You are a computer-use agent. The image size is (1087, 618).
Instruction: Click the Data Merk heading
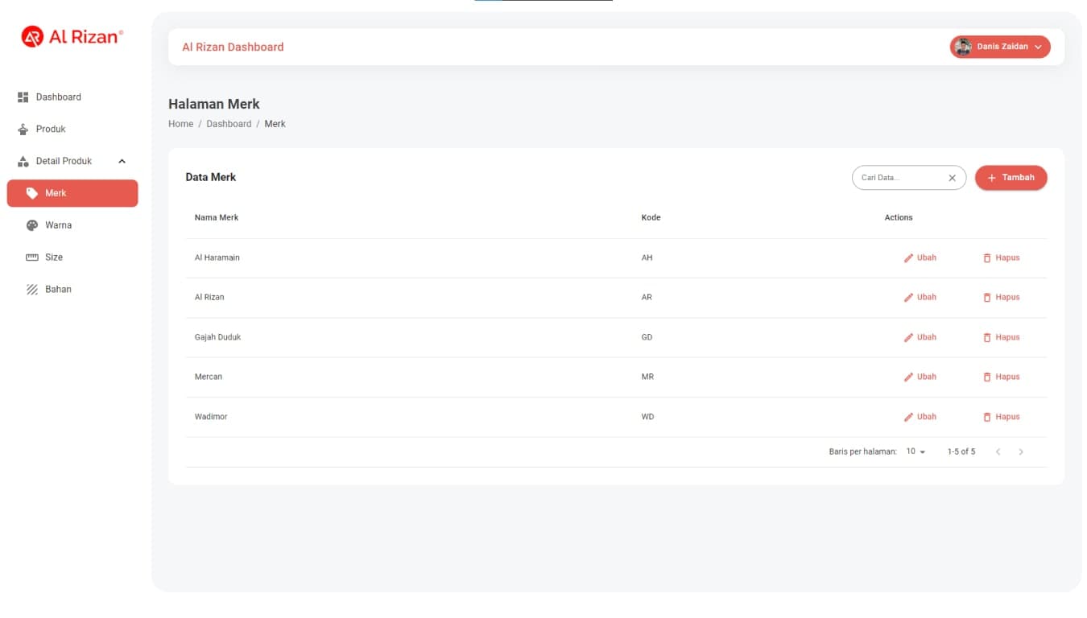(211, 177)
